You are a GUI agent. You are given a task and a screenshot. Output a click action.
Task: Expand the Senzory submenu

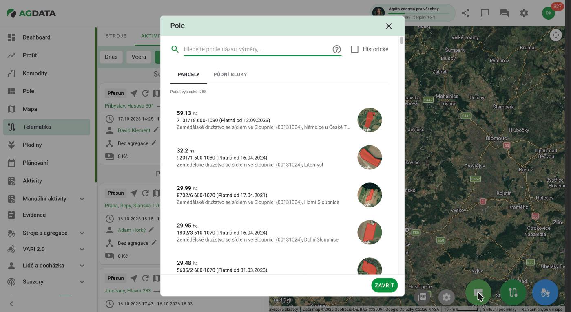[x=82, y=282]
